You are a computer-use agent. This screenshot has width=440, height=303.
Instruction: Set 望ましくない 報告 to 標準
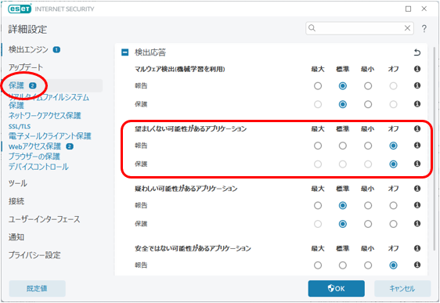tap(343, 146)
